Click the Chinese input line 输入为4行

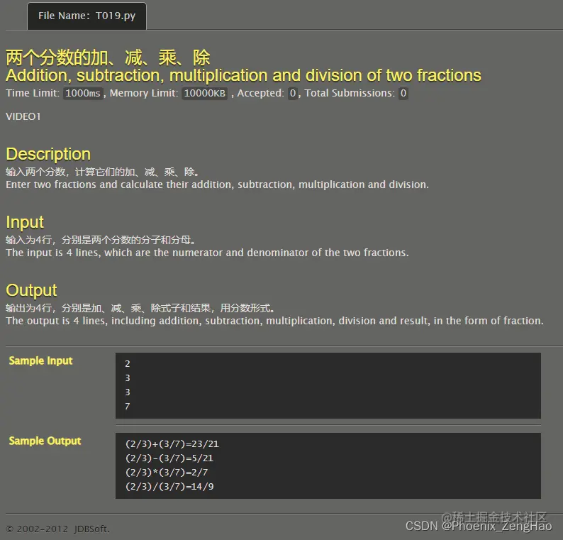tap(101, 240)
